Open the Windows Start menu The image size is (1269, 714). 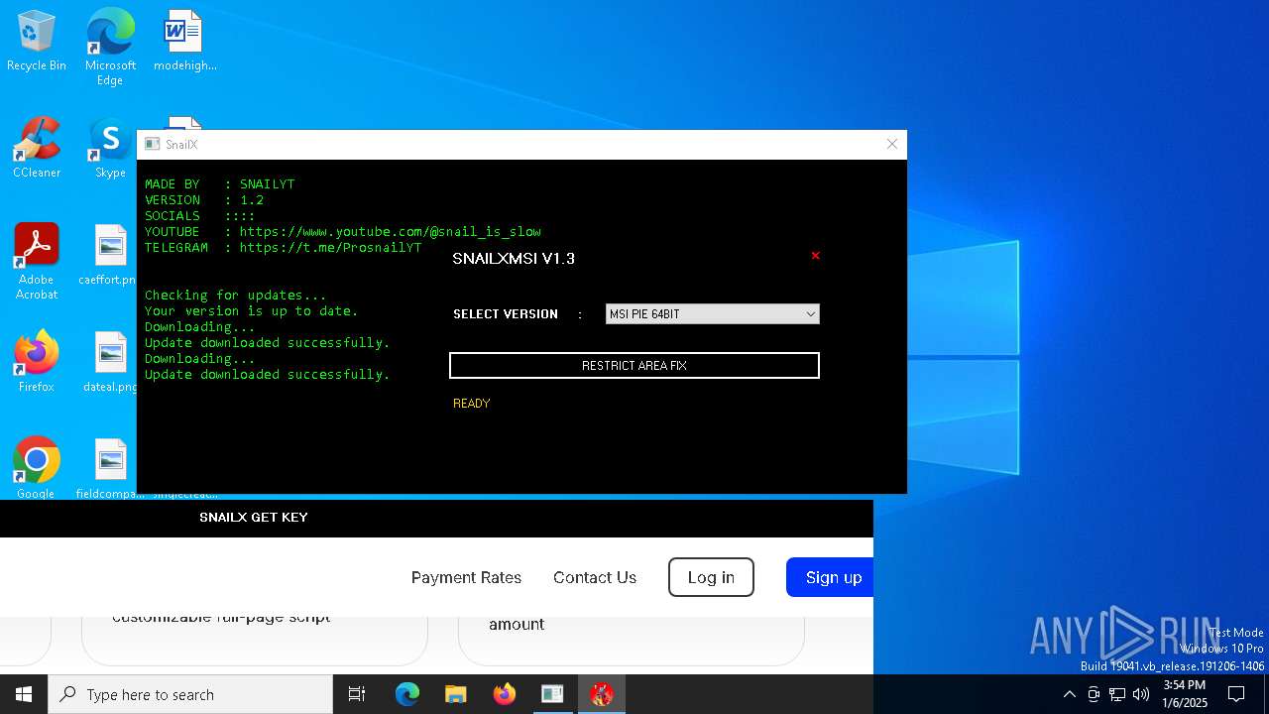coord(24,694)
